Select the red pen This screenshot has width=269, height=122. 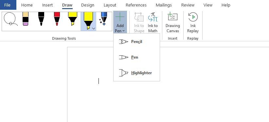57,19
